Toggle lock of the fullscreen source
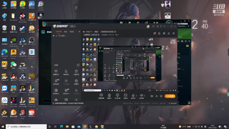Screen dimensions: 229x129 (56, 36)
